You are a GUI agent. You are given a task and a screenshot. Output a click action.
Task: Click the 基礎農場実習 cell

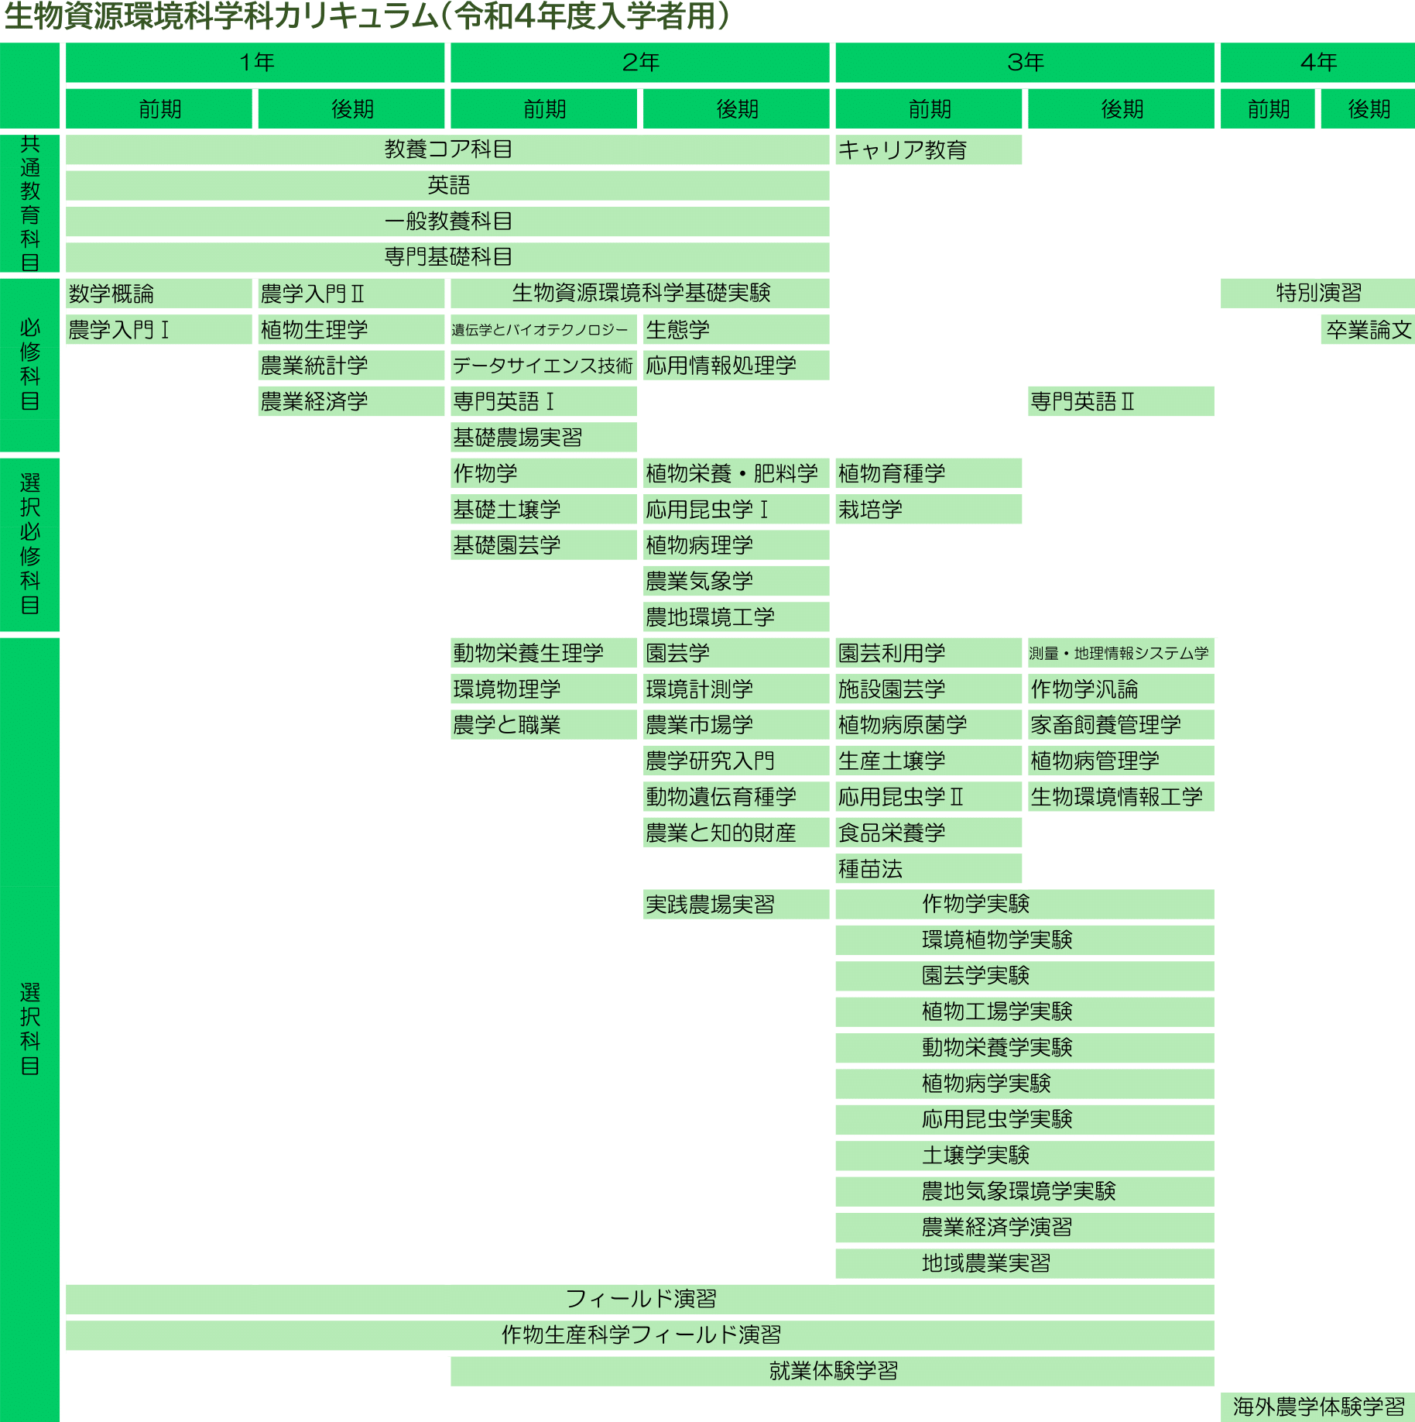[543, 438]
